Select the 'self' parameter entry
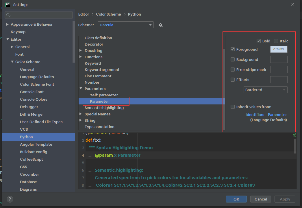This screenshot has height=208, width=302. point(104,95)
